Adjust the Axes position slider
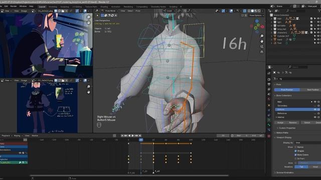The height and width of the screenshot is (180, 321). (309, 163)
